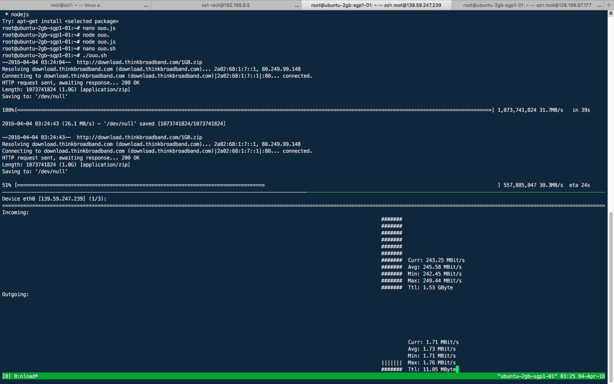This screenshot has width=614, height=384.
Task: Click 'Curr: 243.25 MBit/s' incoming value
Action: [436, 260]
